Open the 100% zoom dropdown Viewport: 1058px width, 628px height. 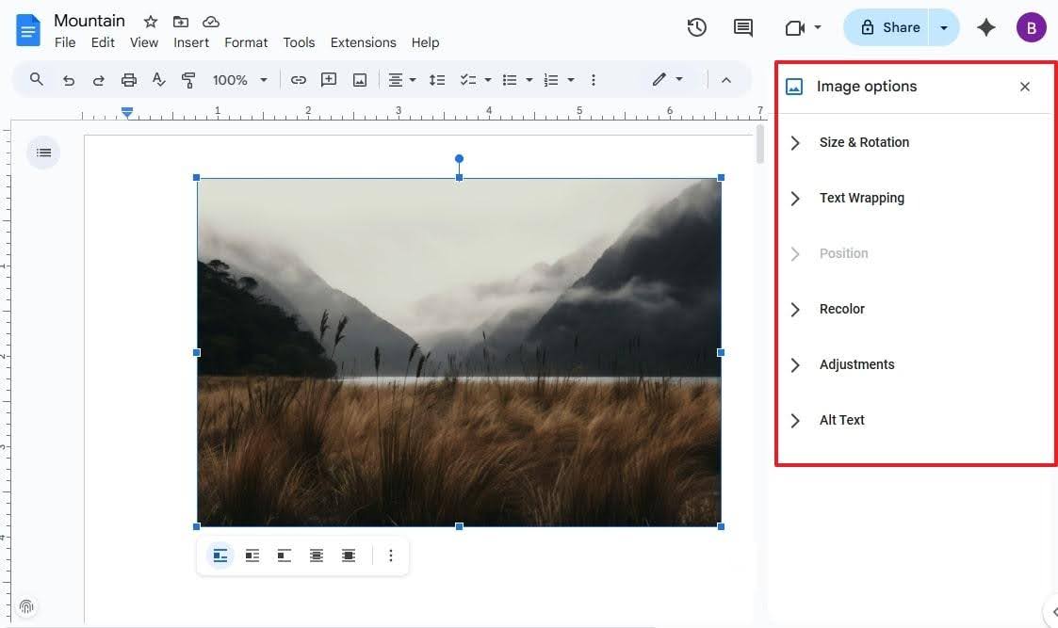[239, 80]
